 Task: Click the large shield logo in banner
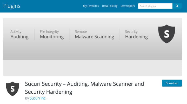coord(166,34)
